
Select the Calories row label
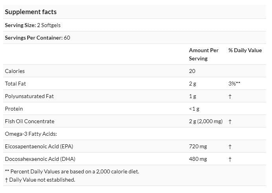coord(15,71)
